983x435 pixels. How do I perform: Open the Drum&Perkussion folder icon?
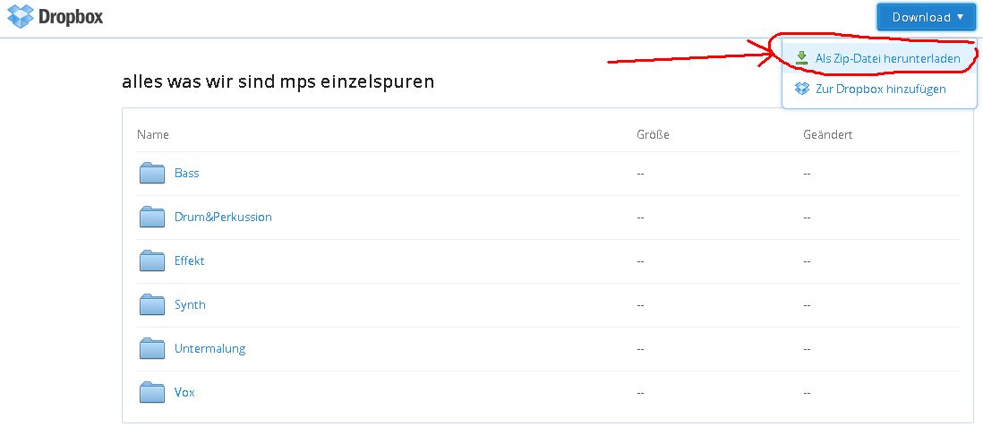(151, 217)
